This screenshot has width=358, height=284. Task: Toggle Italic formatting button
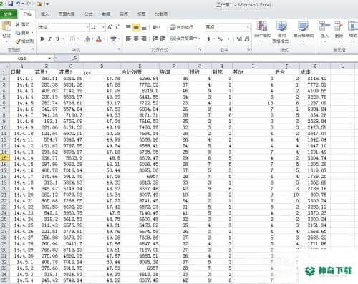[x=49, y=39]
